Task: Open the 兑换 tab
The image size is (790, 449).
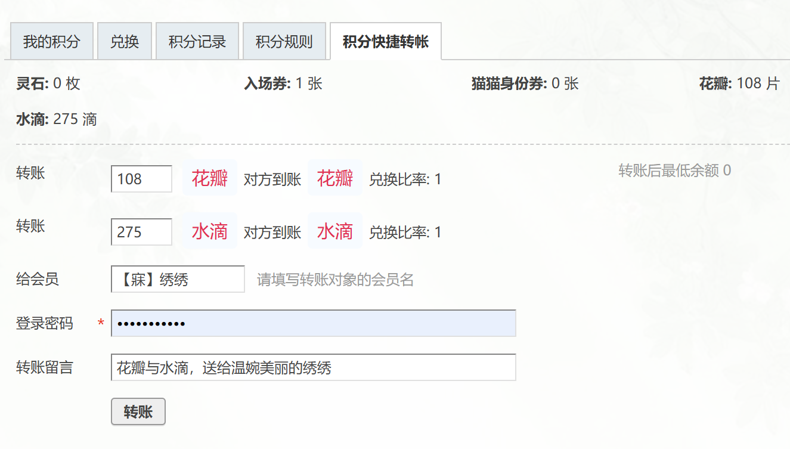Action: tap(125, 41)
